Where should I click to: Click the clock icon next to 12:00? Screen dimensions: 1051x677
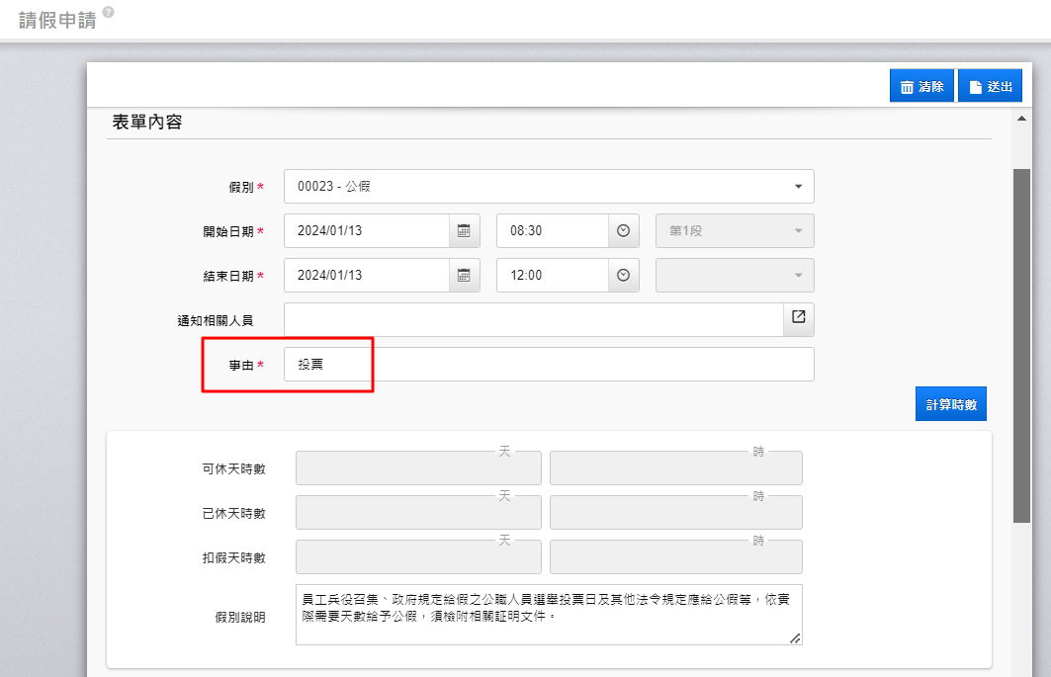623,275
